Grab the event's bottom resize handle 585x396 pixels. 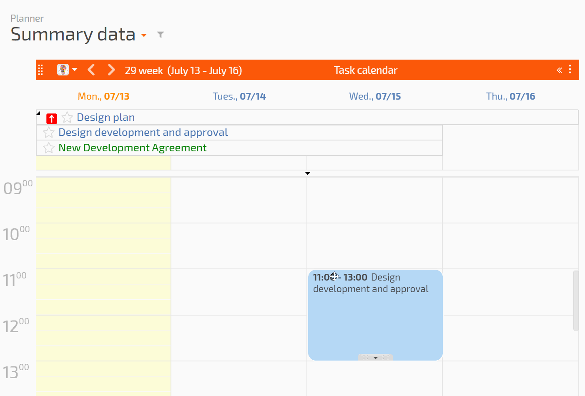coord(375,358)
